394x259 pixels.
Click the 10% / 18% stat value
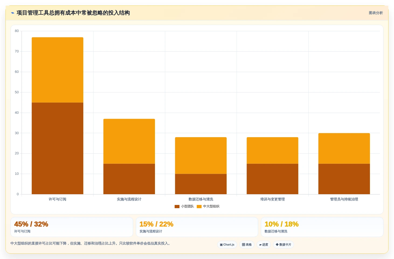282,224
